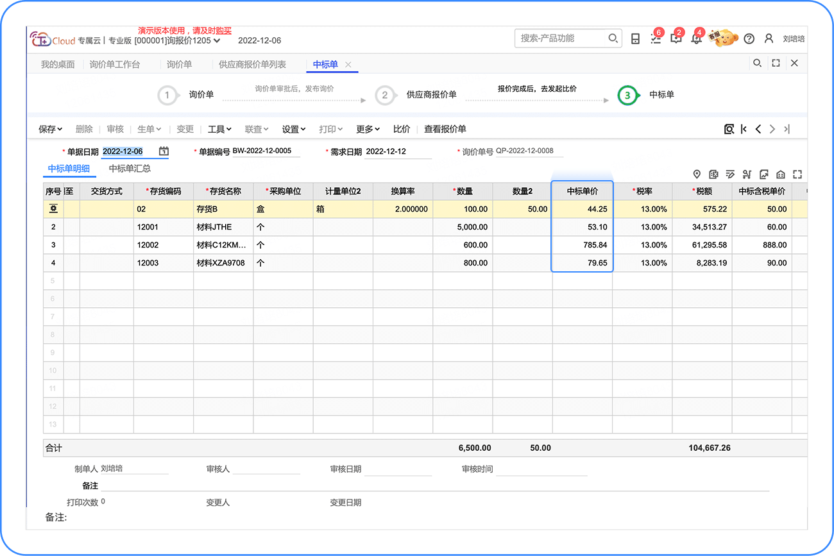
Task: Switch to the 供应商报价单列表 tab
Action: [x=252, y=64]
